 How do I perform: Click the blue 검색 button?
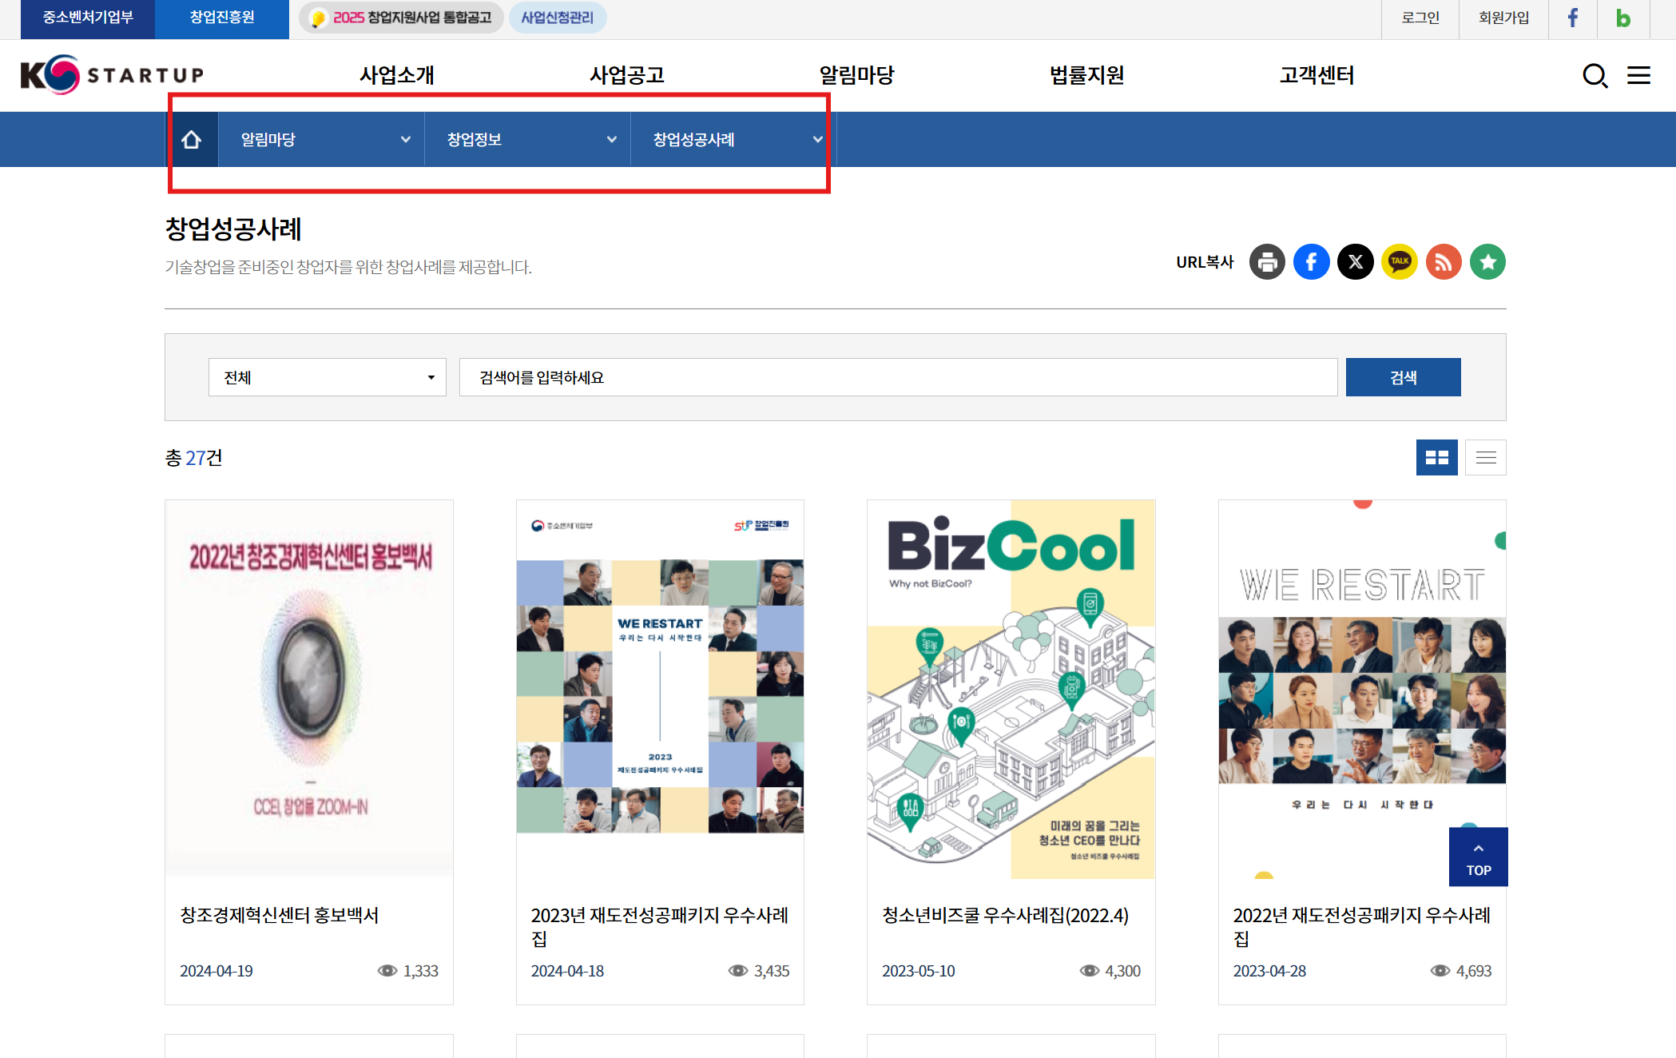coord(1403,377)
